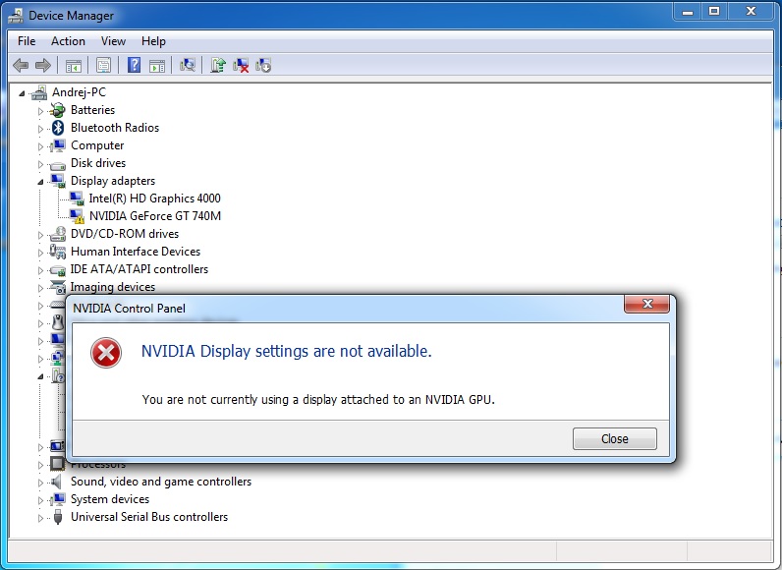Close NVIDIA Control Panel dialog with red X

pos(646,304)
